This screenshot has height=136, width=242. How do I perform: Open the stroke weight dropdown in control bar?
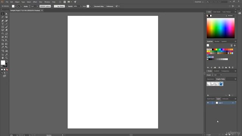[37, 6]
